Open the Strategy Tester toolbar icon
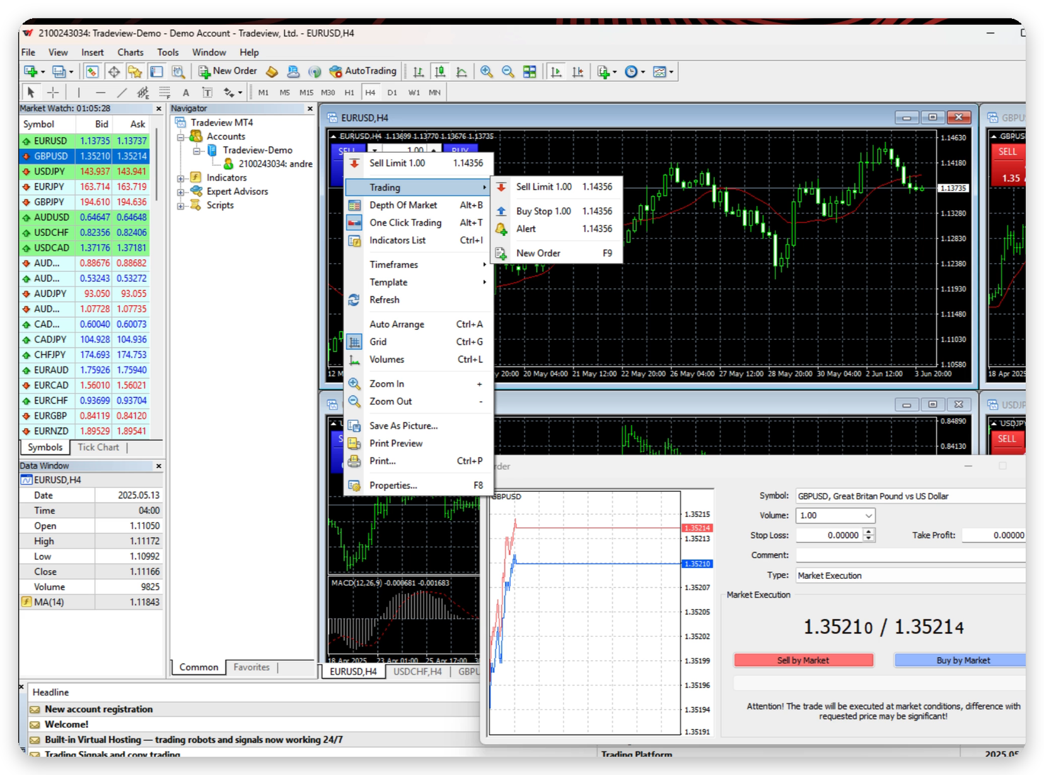Screen dimensions: 1044x775 (178, 71)
